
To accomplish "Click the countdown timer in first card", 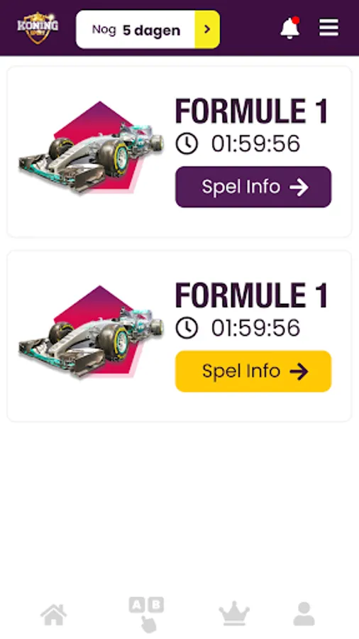I will 255,144.
